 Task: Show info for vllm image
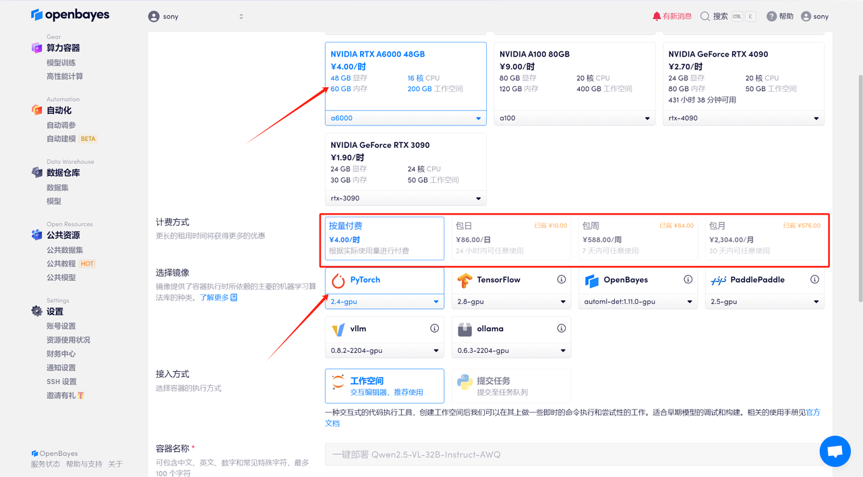[x=435, y=329]
